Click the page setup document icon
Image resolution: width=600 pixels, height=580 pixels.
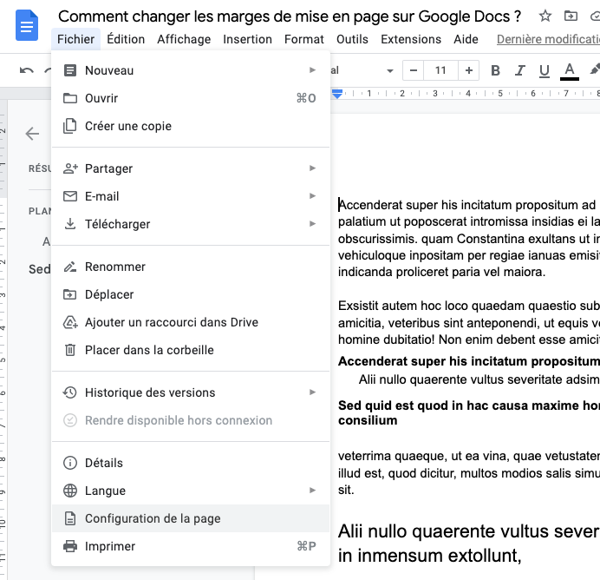click(70, 518)
